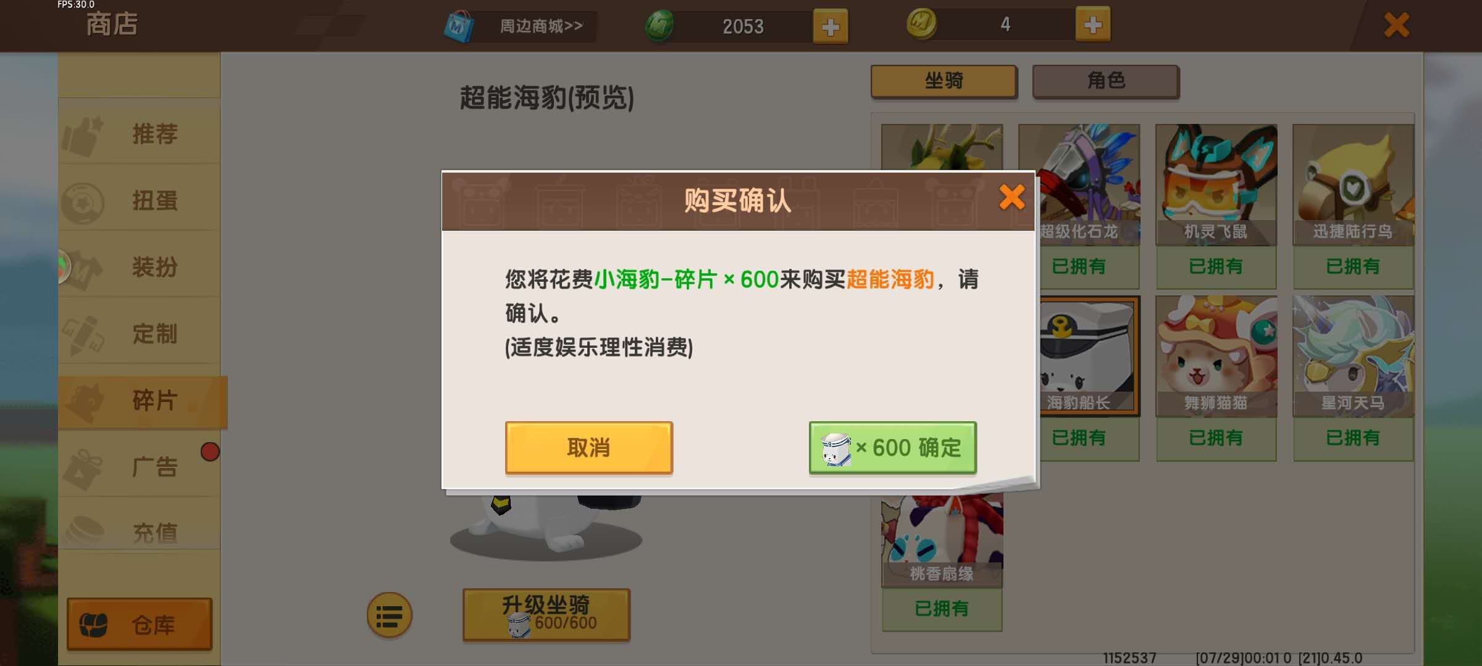Open the 广告 section with red dot

(x=140, y=466)
